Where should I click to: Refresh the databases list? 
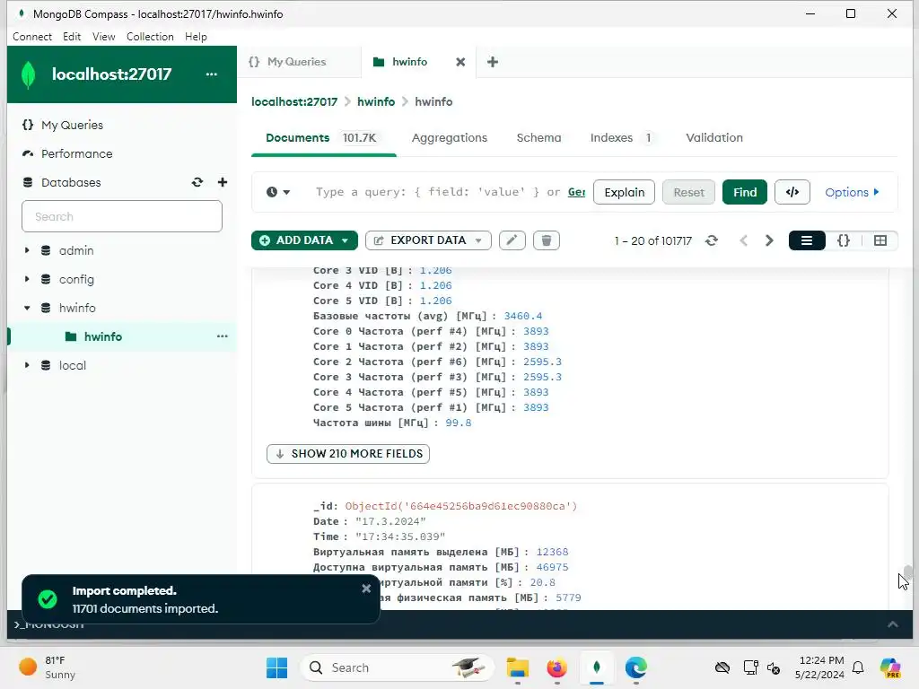(x=197, y=182)
